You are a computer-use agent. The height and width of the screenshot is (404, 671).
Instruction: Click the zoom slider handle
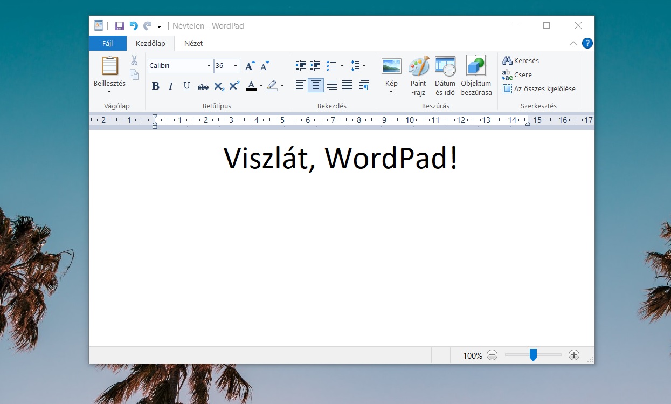[533, 355]
